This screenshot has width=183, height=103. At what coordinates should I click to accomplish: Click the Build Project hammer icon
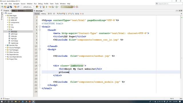coord(41,7)
